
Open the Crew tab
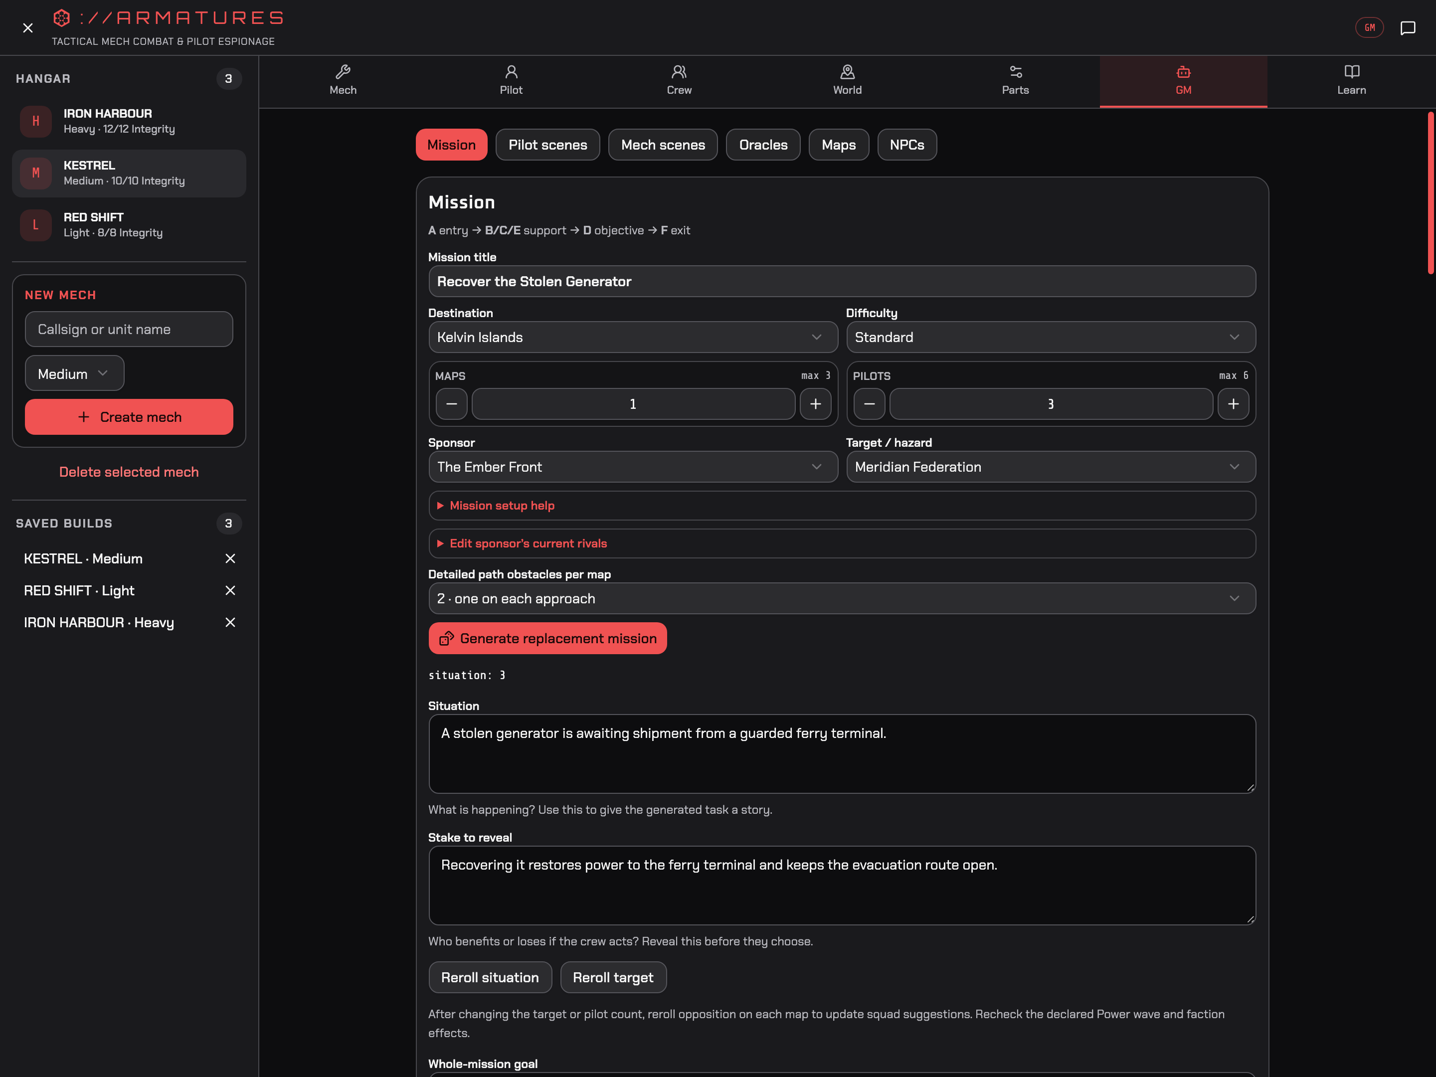click(x=679, y=81)
